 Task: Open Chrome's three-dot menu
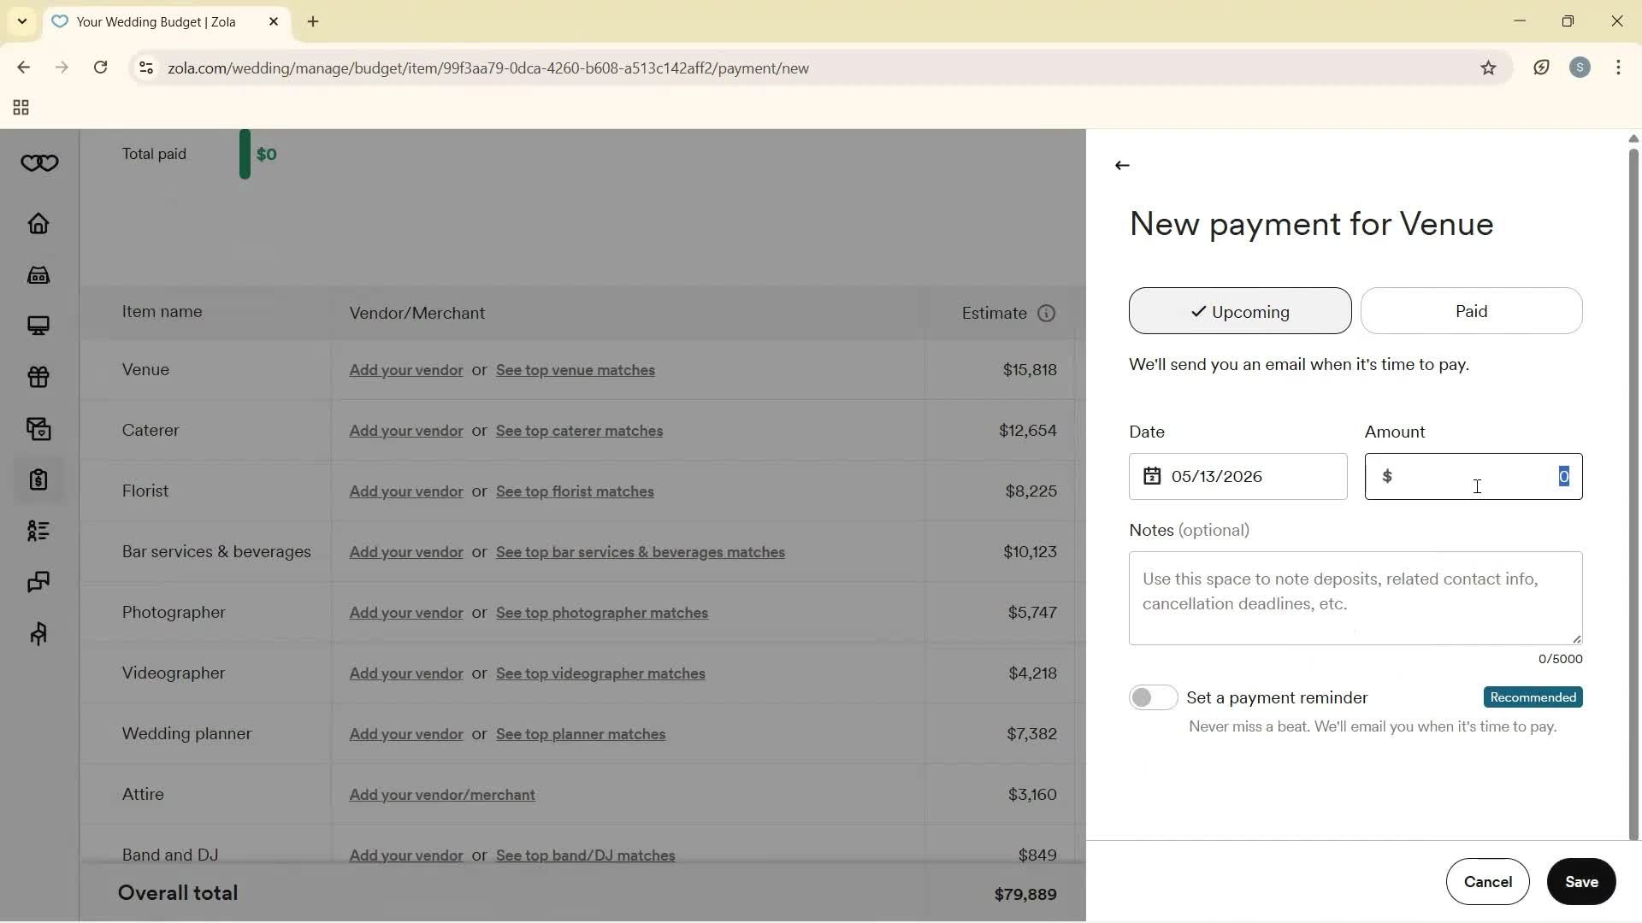pos(1619,68)
